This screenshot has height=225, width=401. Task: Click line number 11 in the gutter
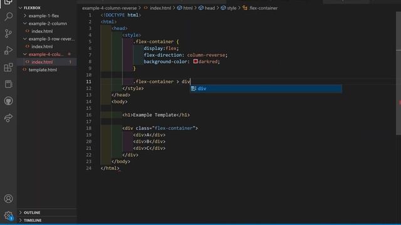click(88, 82)
